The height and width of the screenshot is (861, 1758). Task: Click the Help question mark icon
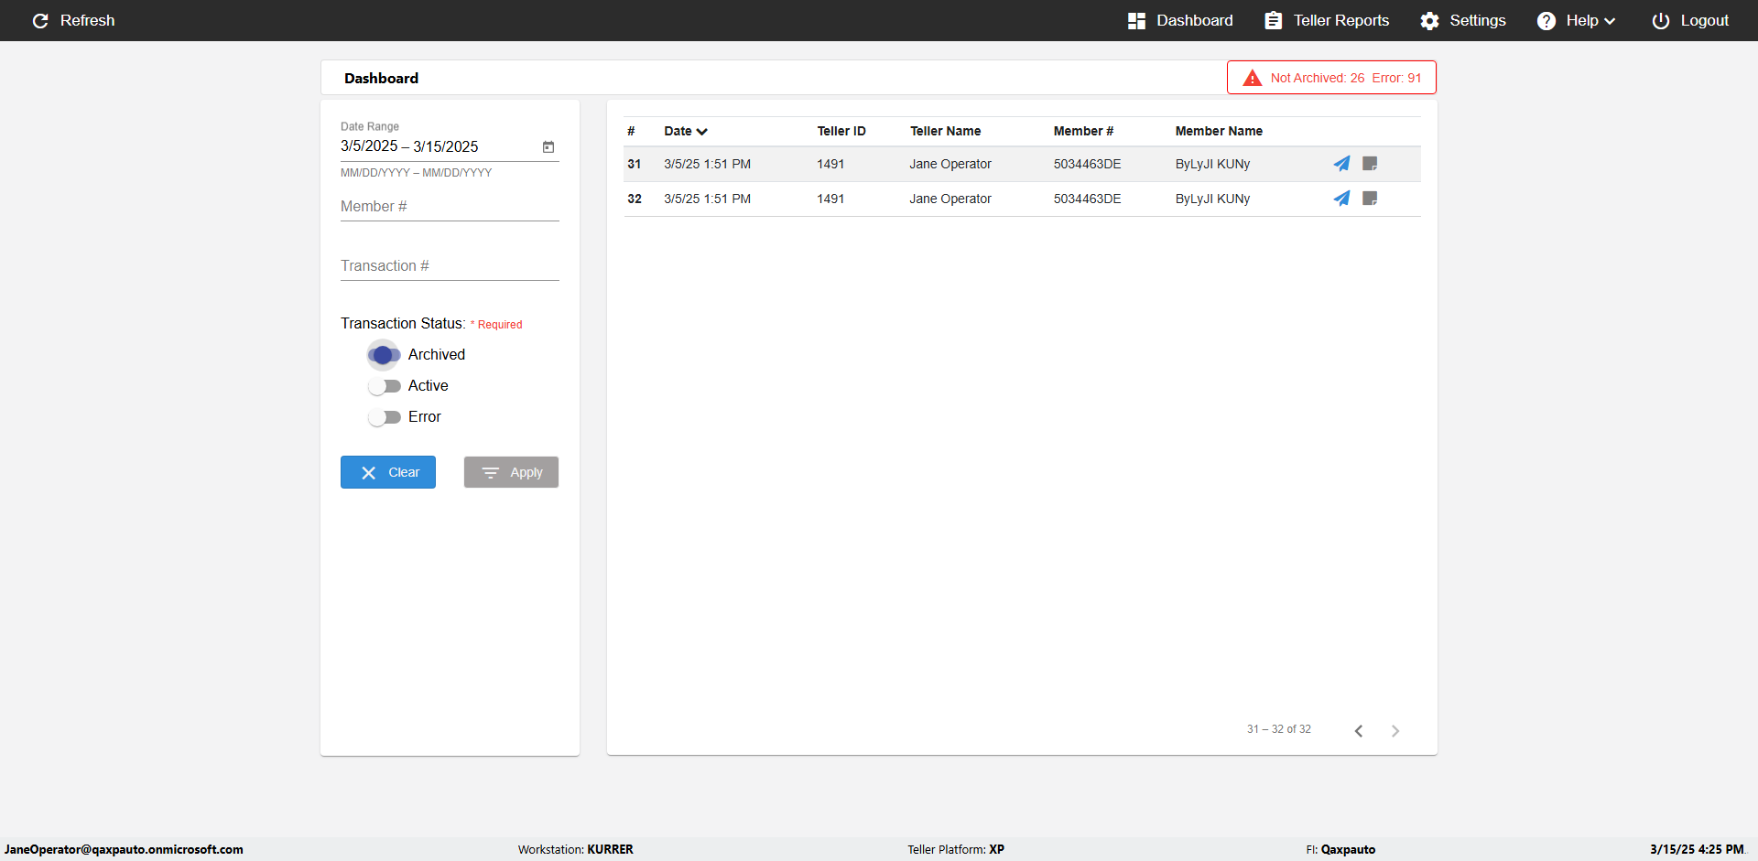[x=1546, y=20]
